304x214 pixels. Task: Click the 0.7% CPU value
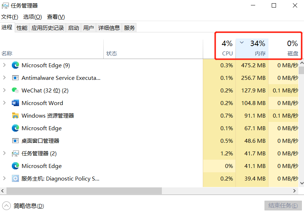click(226, 116)
